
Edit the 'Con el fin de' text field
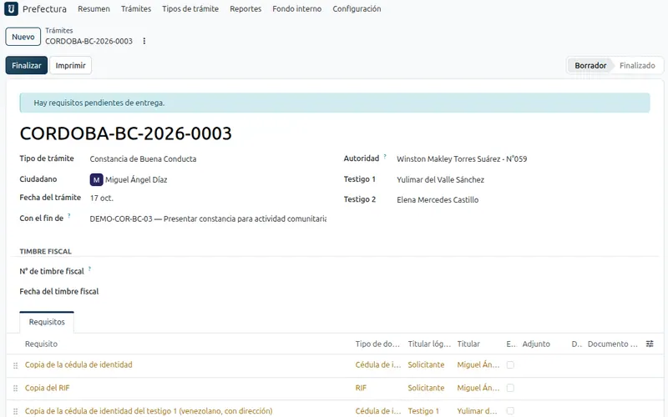pyautogui.click(x=208, y=219)
